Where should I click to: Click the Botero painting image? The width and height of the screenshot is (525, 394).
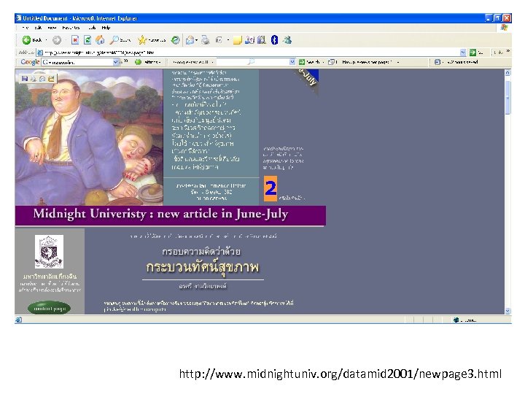(x=89, y=137)
